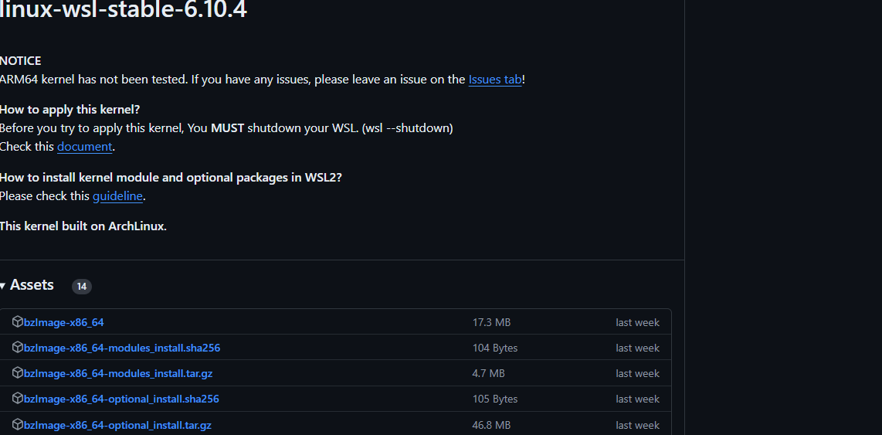882x435 pixels.
Task: Download bzImage-x86_64-optional_install.tar.gz file
Action: click(x=117, y=425)
